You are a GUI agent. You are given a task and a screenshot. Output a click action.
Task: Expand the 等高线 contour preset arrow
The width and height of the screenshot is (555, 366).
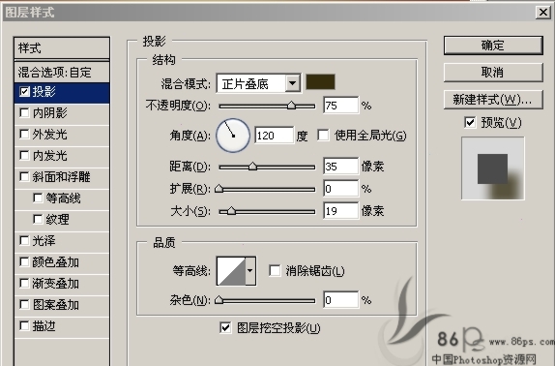point(250,271)
